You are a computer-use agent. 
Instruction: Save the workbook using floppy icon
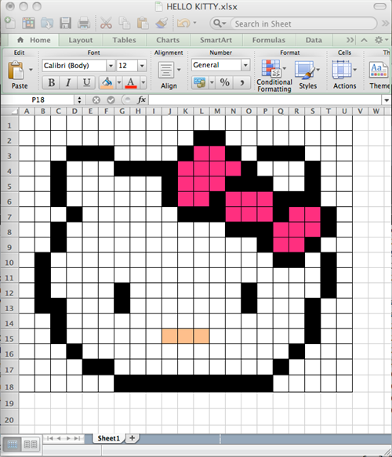pyautogui.click(x=65, y=23)
